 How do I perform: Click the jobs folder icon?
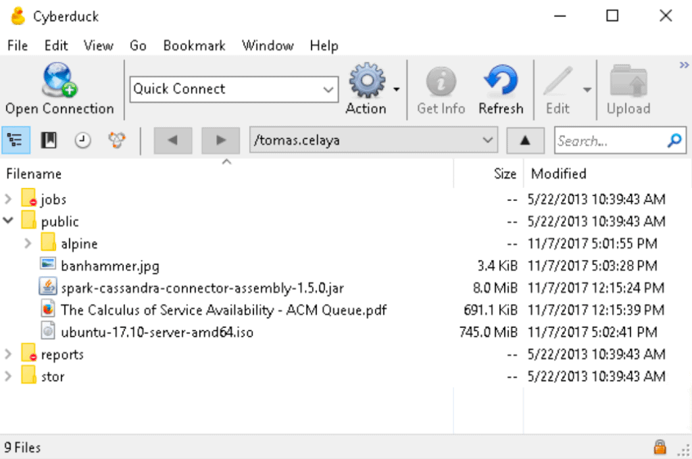(x=28, y=197)
